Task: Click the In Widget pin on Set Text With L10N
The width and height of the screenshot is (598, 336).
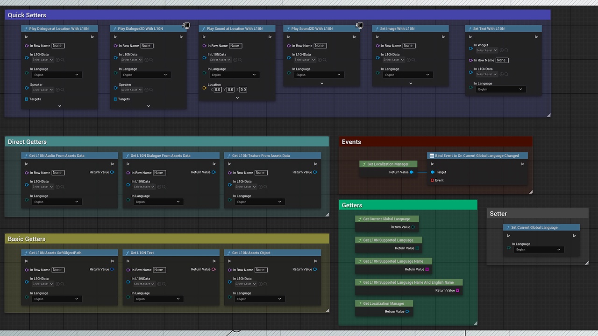Action: pos(470,48)
